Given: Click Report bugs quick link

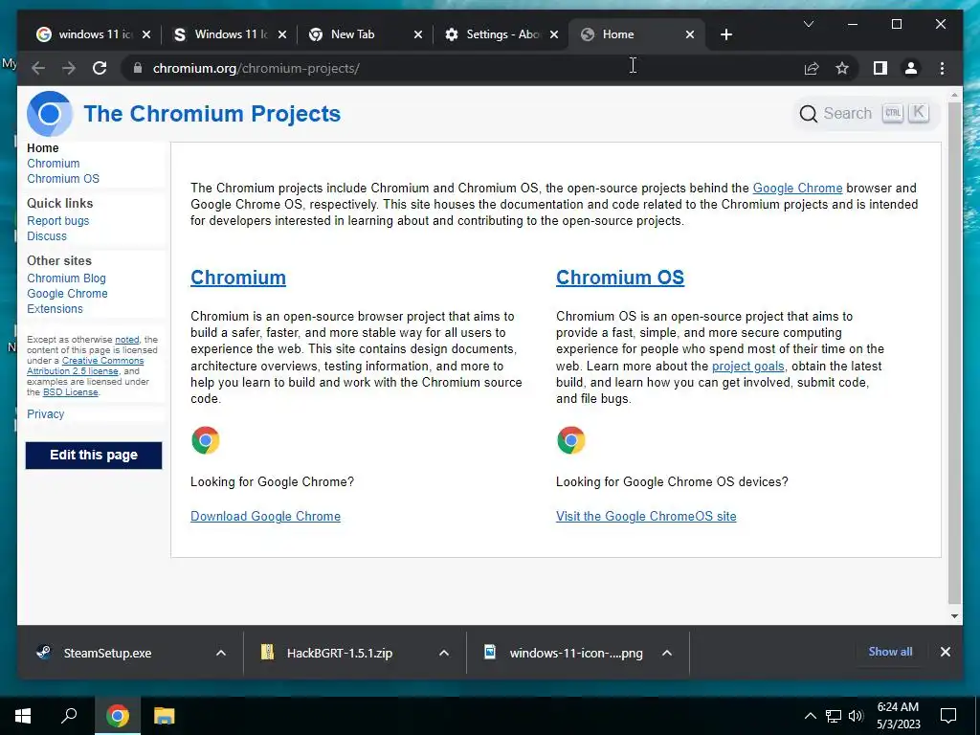Looking at the screenshot, I should [x=58, y=221].
